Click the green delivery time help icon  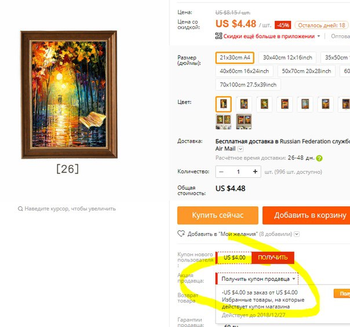click(x=319, y=158)
